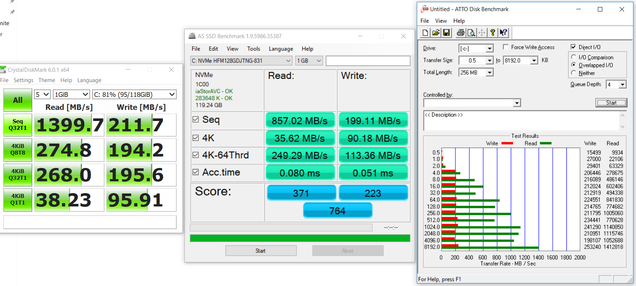Image resolution: width=636 pixels, height=286 pixels.
Task: Click the Abort button in AS SSD
Action: tap(348, 250)
